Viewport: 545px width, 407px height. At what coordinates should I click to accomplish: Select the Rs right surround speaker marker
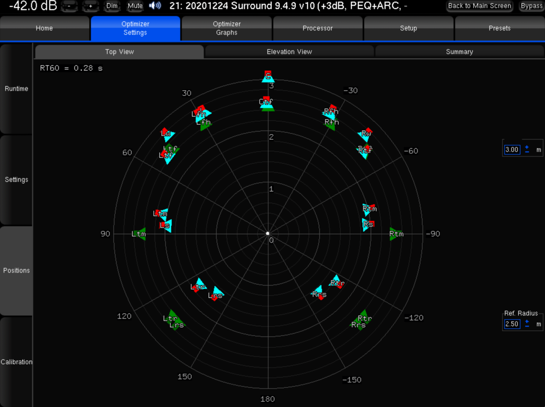[x=368, y=224]
